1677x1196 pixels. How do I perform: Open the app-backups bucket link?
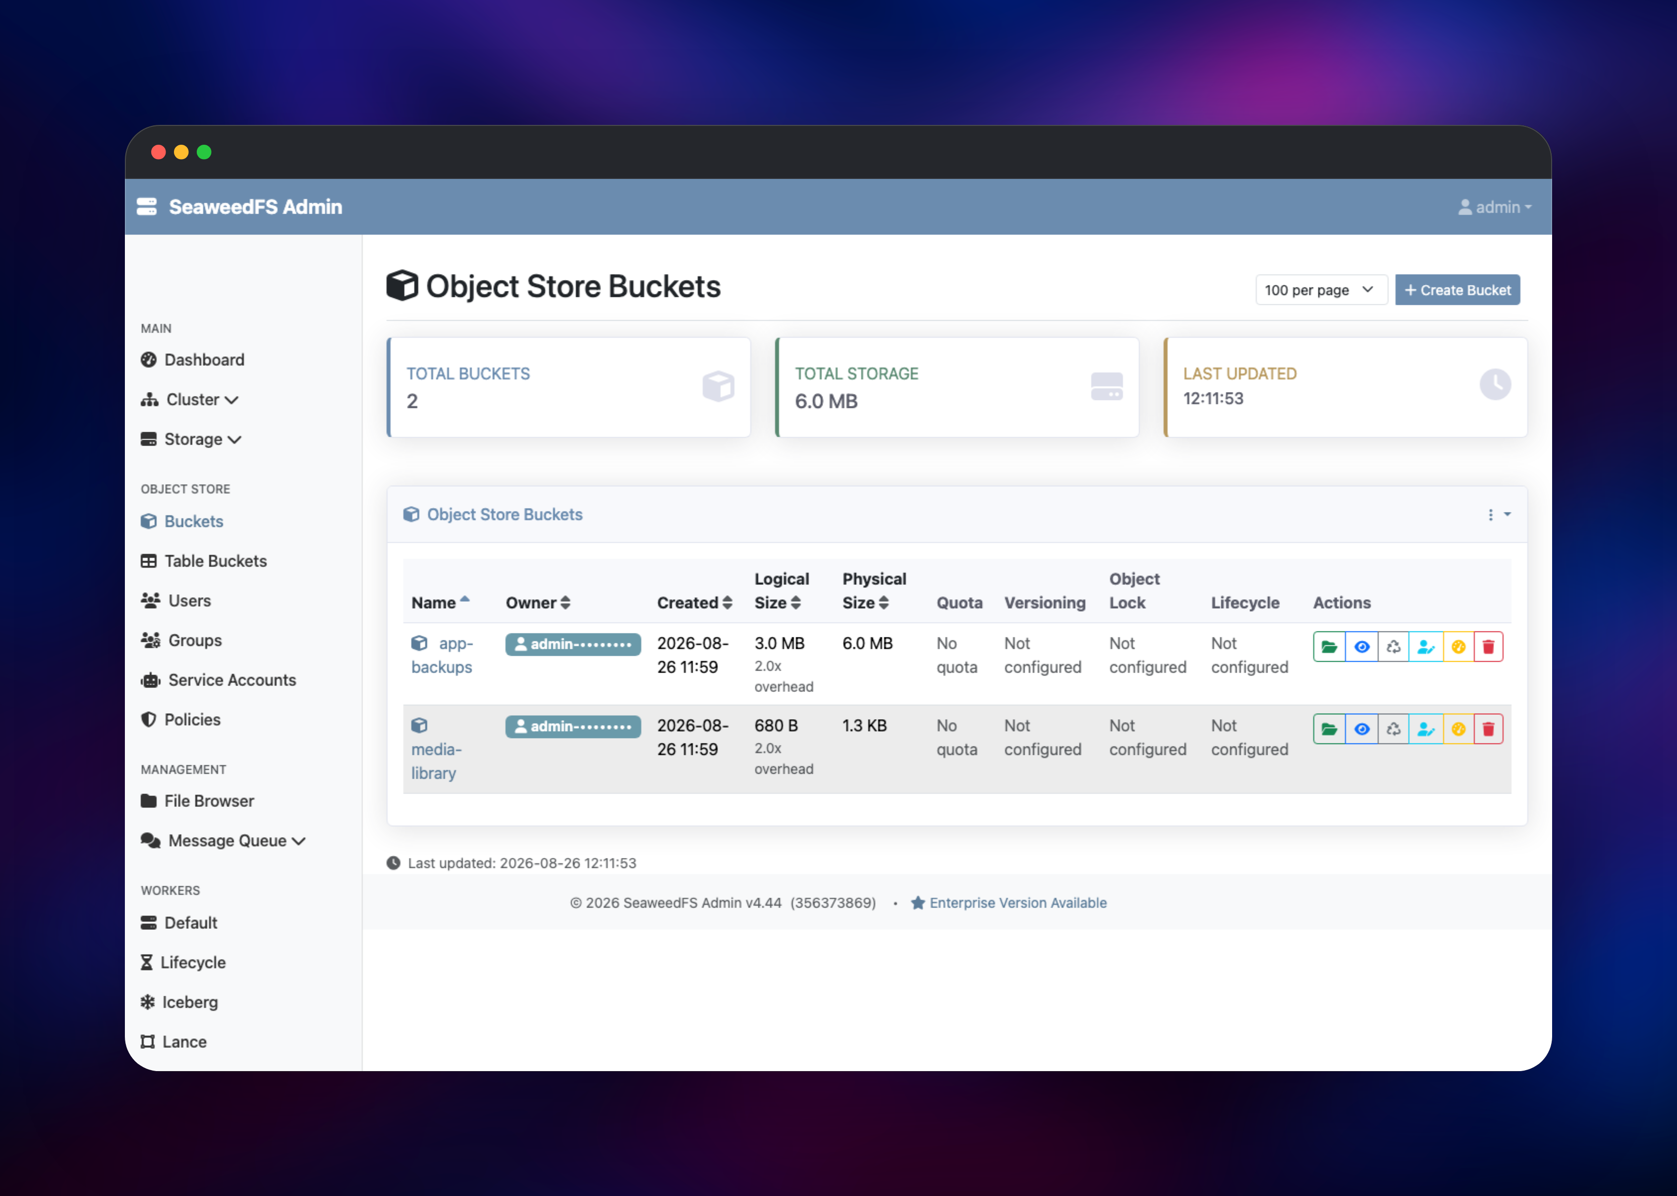[442, 655]
